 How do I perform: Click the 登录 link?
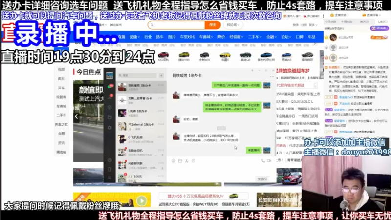tap(296, 25)
